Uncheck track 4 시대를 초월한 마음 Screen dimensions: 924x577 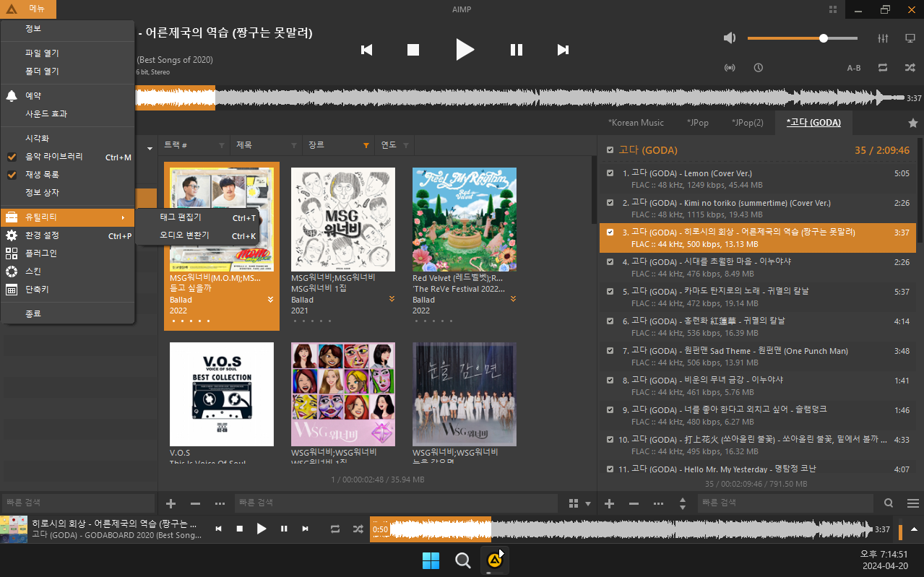point(610,262)
